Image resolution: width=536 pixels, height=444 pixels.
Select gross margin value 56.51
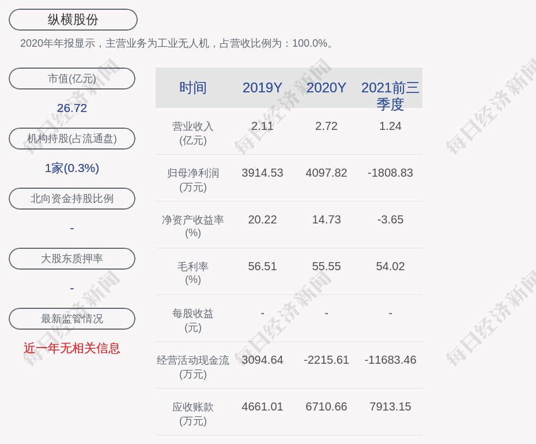[262, 266]
